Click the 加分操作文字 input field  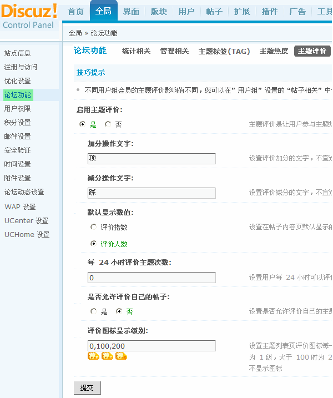pos(152,159)
